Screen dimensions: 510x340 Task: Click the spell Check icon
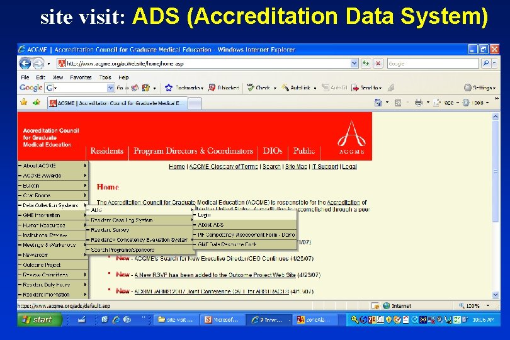(251, 87)
